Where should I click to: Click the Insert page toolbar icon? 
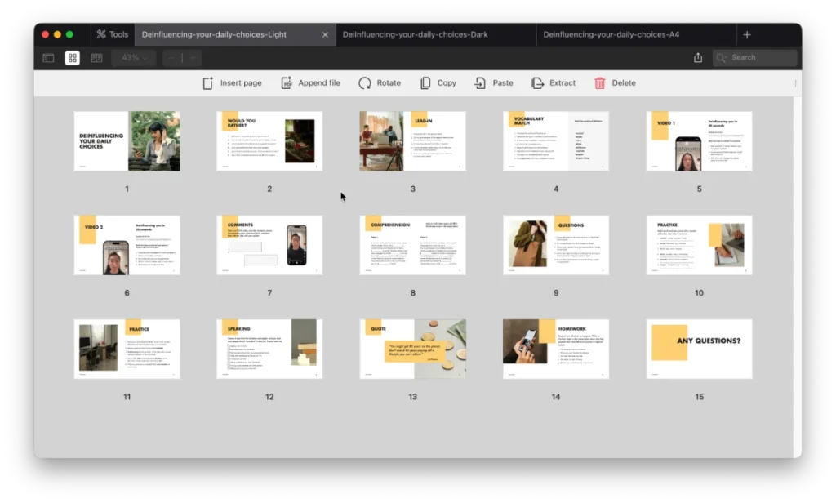(x=208, y=82)
